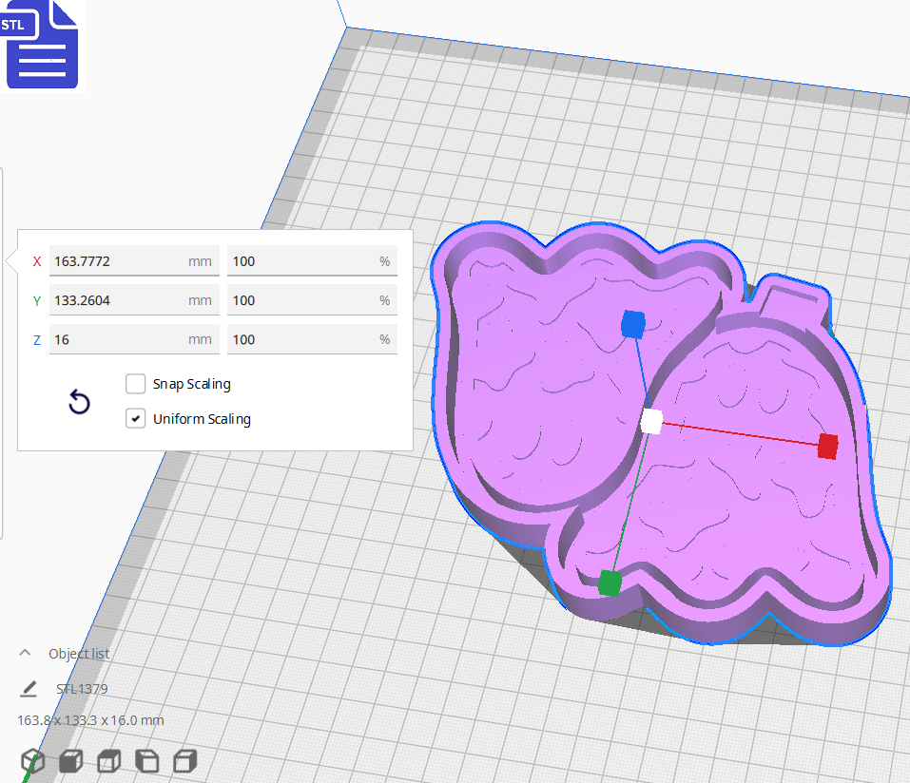Click the Z dimension field showing 16
910x783 pixels.
[x=133, y=338]
